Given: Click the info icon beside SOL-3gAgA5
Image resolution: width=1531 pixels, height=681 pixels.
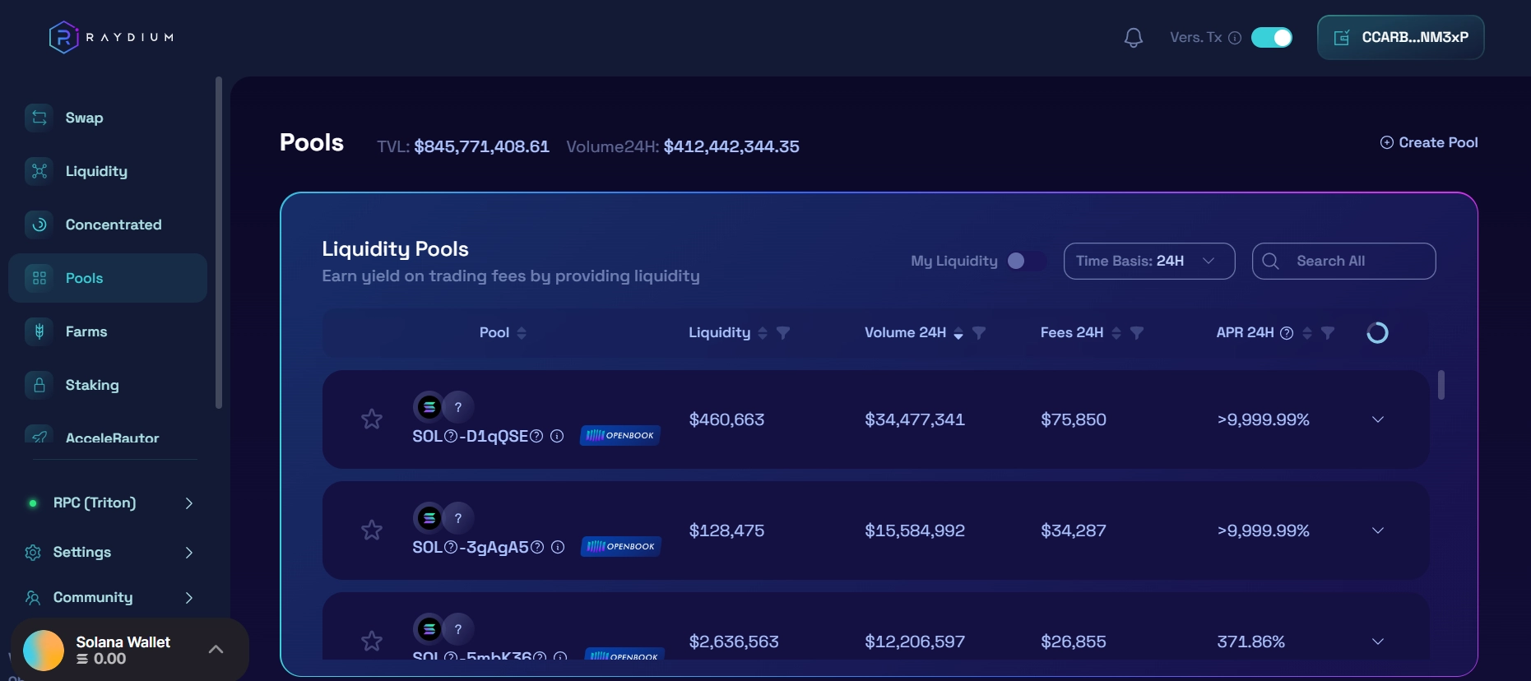Looking at the screenshot, I should click(x=558, y=547).
